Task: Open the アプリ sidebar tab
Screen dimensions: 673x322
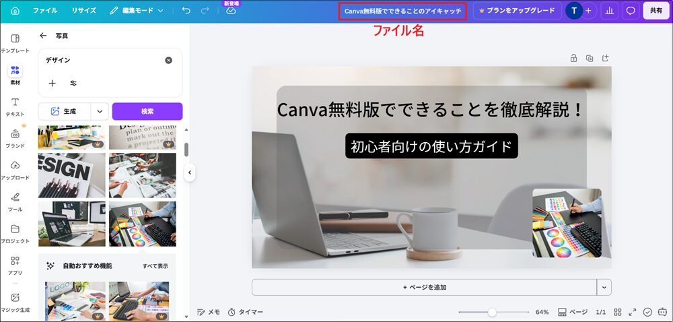Action: [15, 265]
